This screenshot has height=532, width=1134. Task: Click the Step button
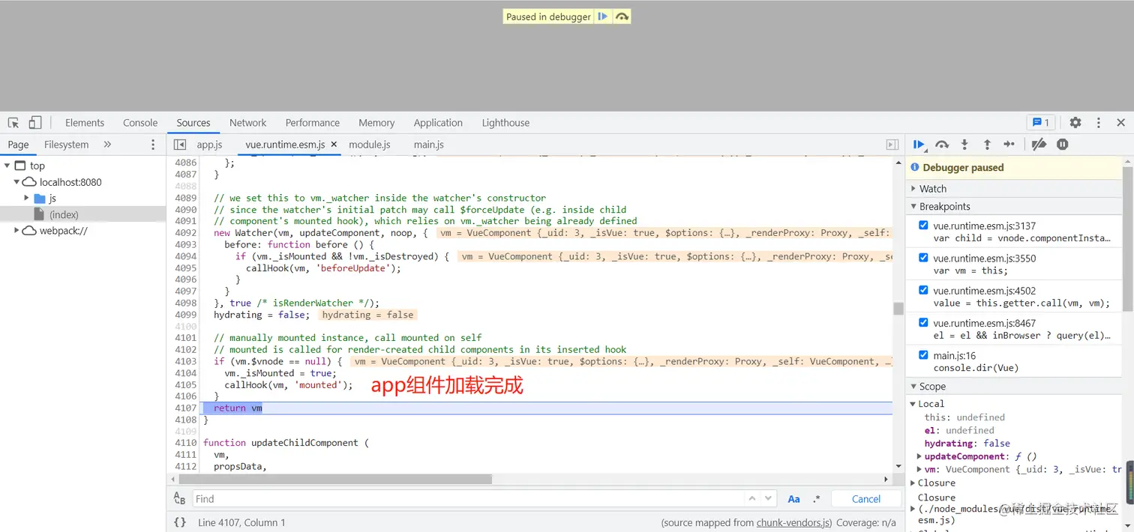(x=1009, y=145)
